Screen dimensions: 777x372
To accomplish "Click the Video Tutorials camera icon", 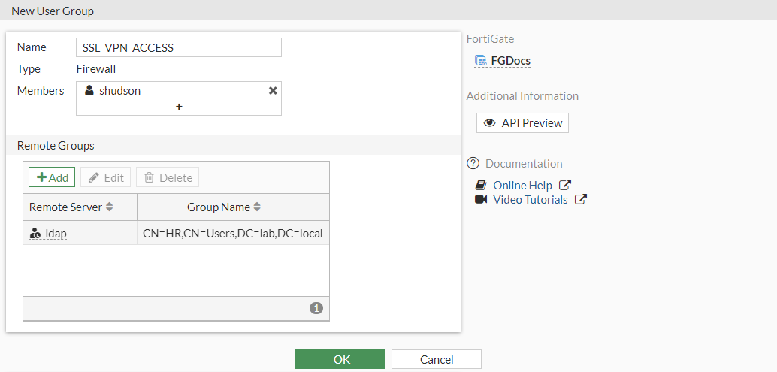I will coord(481,199).
